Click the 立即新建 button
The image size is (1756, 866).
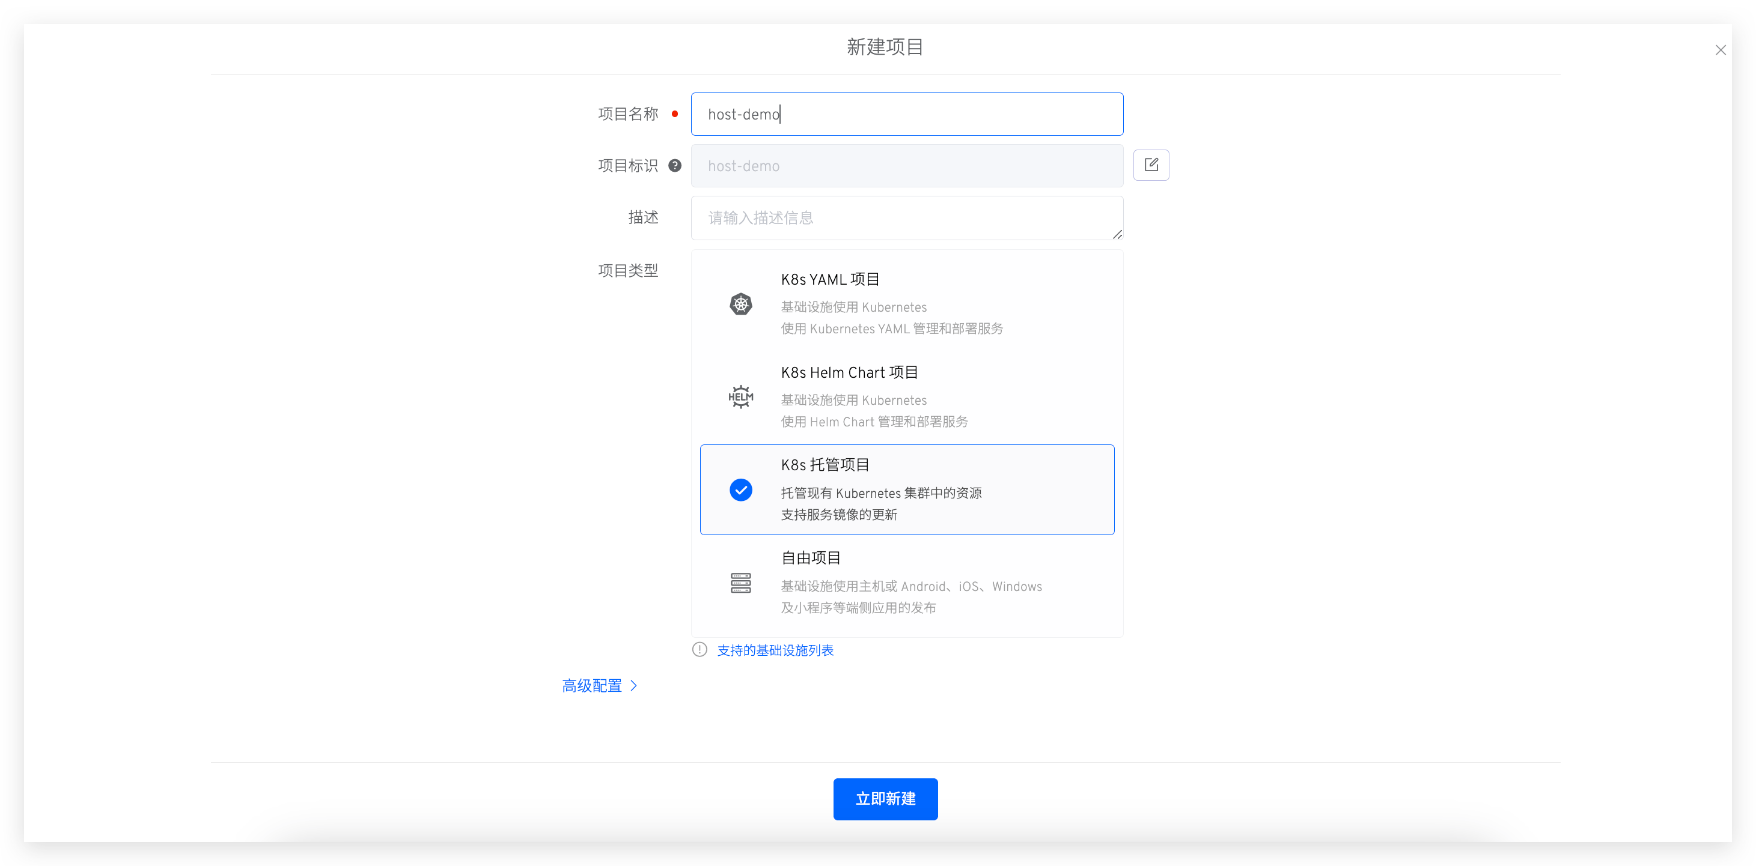point(885,799)
